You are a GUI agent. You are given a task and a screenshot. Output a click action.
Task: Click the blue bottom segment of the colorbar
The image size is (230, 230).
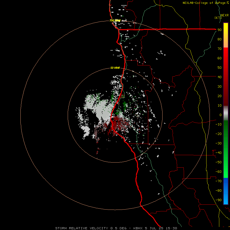coord(226,191)
